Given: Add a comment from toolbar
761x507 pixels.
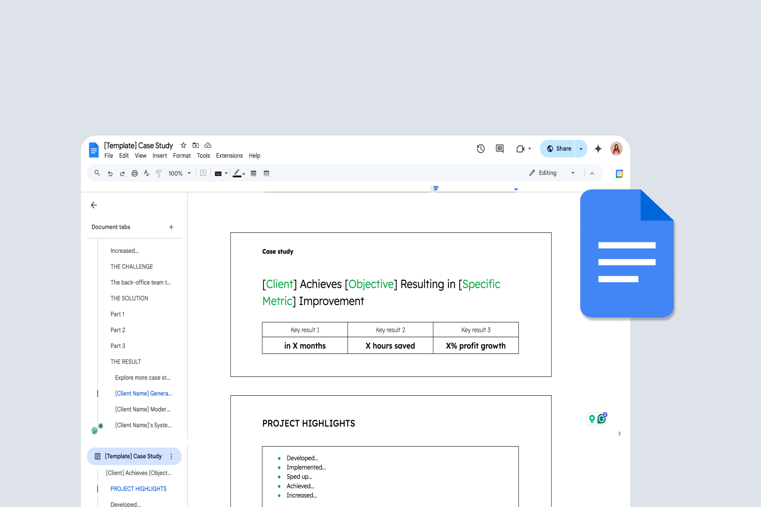Looking at the screenshot, I should tap(203, 173).
